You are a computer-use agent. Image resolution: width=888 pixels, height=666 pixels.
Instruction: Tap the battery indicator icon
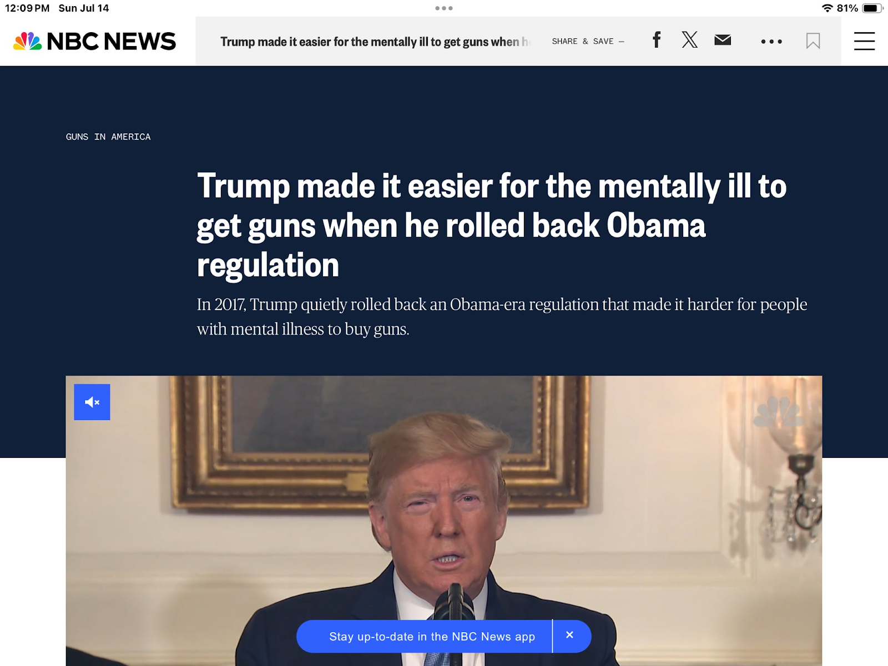[872, 8]
